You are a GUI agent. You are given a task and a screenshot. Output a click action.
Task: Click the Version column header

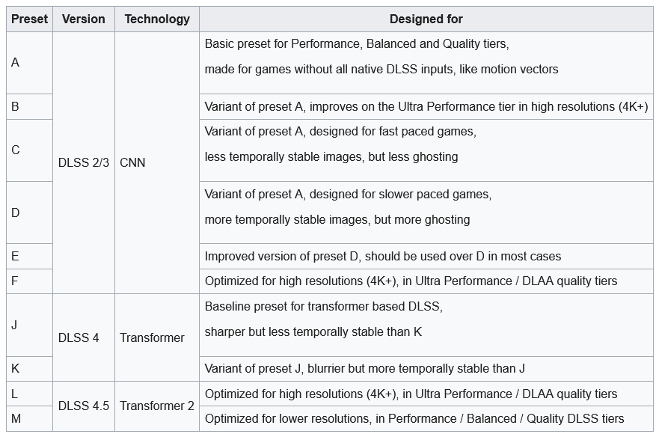coord(83,19)
